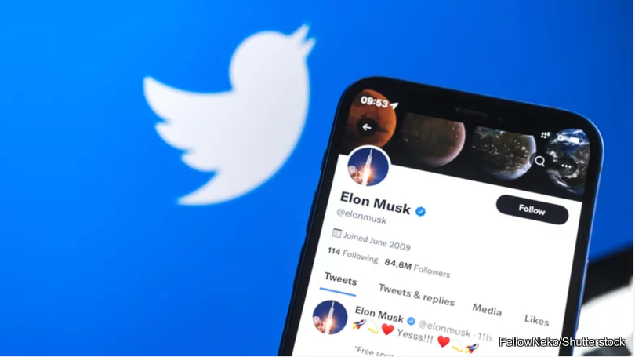Click the location arrow in the status bar
The width and height of the screenshot is (635, 357).
pyautogui.click(x=394, y=106)
